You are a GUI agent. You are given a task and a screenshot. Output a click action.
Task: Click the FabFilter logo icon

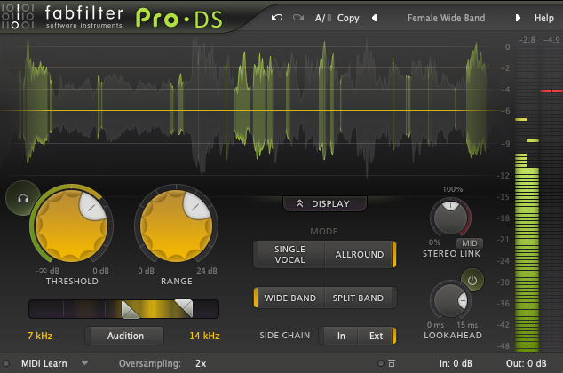click(x=17, y=16)
